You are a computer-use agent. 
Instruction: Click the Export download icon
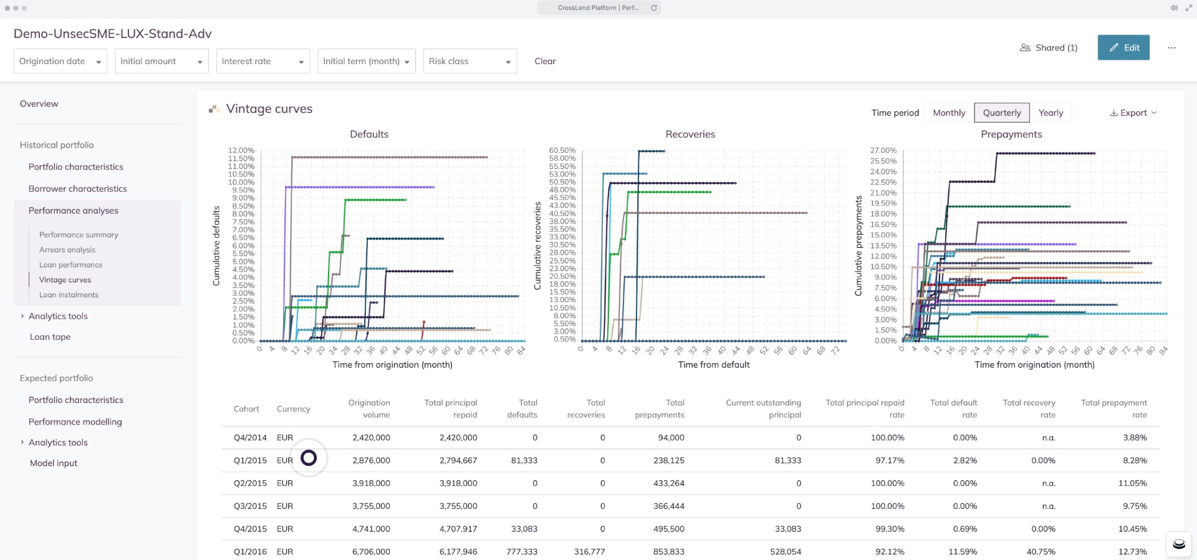[1113, 113]
